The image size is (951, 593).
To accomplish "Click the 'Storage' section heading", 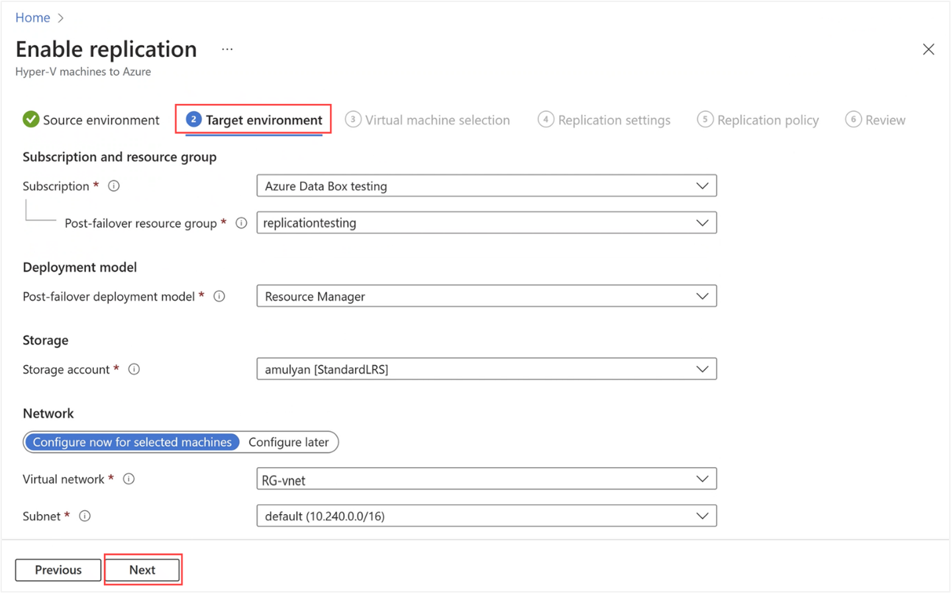I will 46,340.
